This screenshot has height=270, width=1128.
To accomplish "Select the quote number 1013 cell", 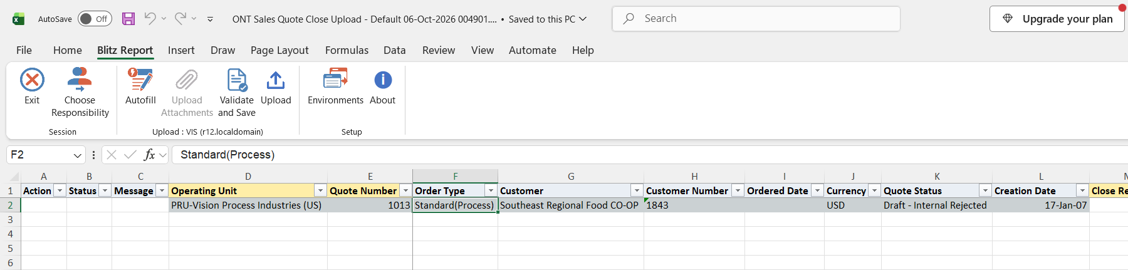I will click(370, 205).
